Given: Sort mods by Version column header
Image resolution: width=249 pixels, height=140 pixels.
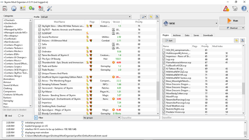Looking at the screenshot, I should [116, 22].
